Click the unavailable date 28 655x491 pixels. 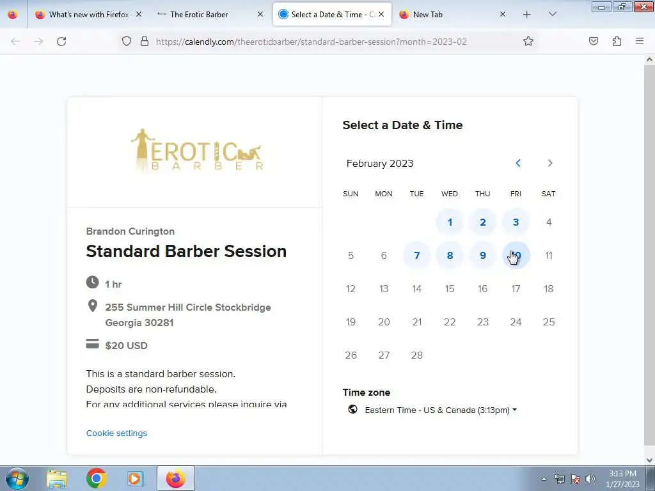click(416, 355)
